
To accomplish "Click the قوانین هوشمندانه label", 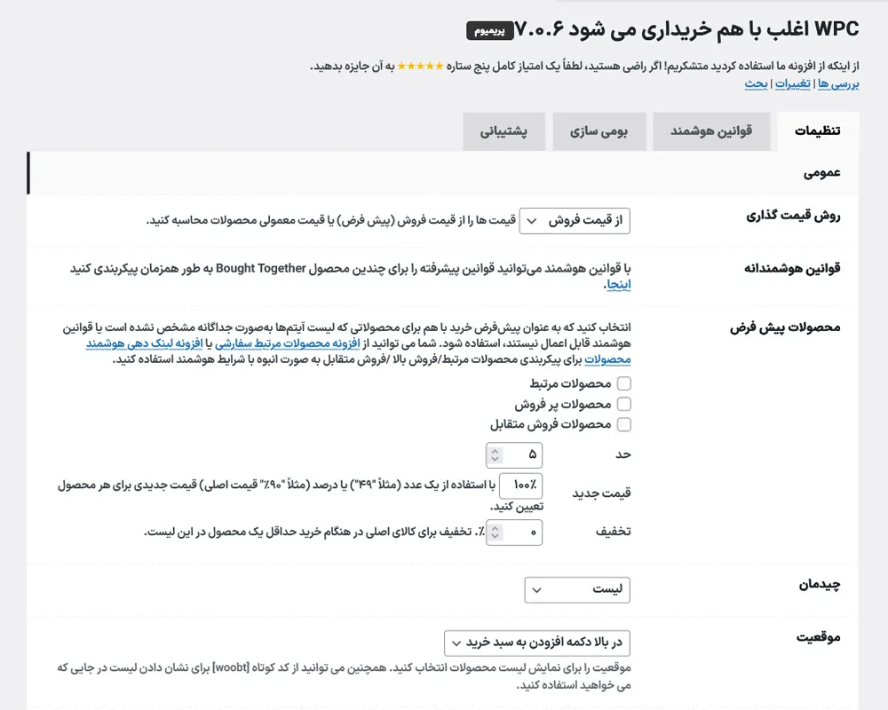I will pyautogui.click(x=792, y=268).
